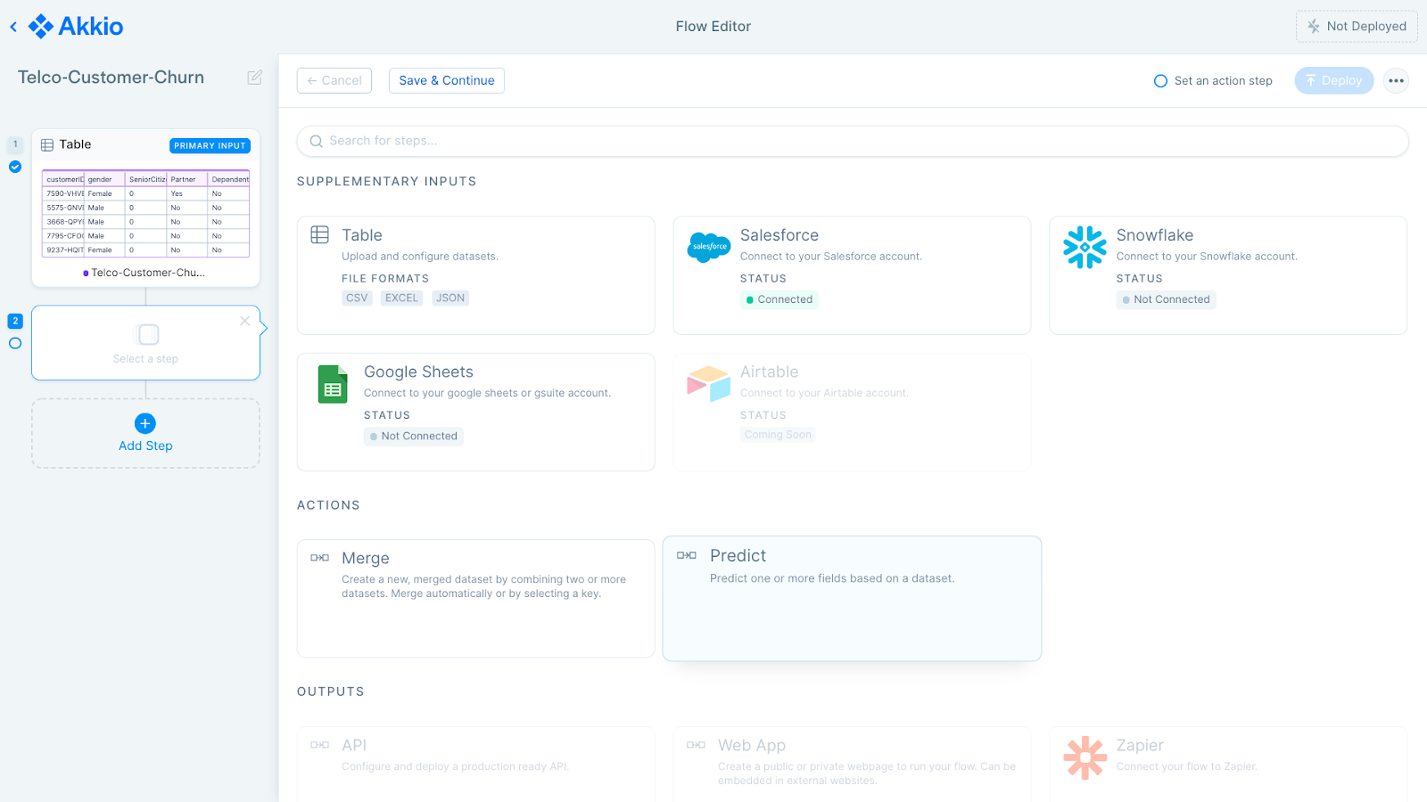This screenshot has height=802, width=1427.
Task: Click the empty step placeholder icon
Action: click(x=149, y=334)
